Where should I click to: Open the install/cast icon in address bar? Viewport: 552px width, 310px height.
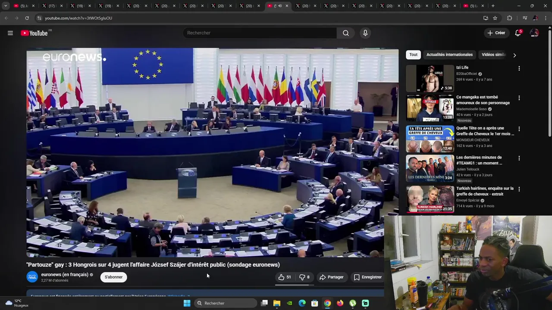pos(486,18)
